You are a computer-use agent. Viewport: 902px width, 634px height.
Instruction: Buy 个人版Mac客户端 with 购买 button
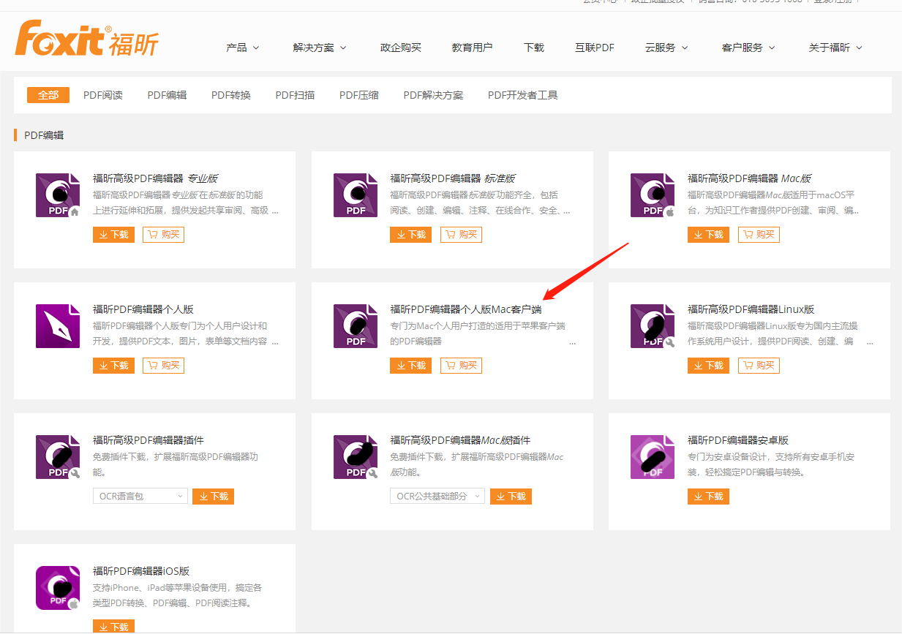click(x=461, y=366)
